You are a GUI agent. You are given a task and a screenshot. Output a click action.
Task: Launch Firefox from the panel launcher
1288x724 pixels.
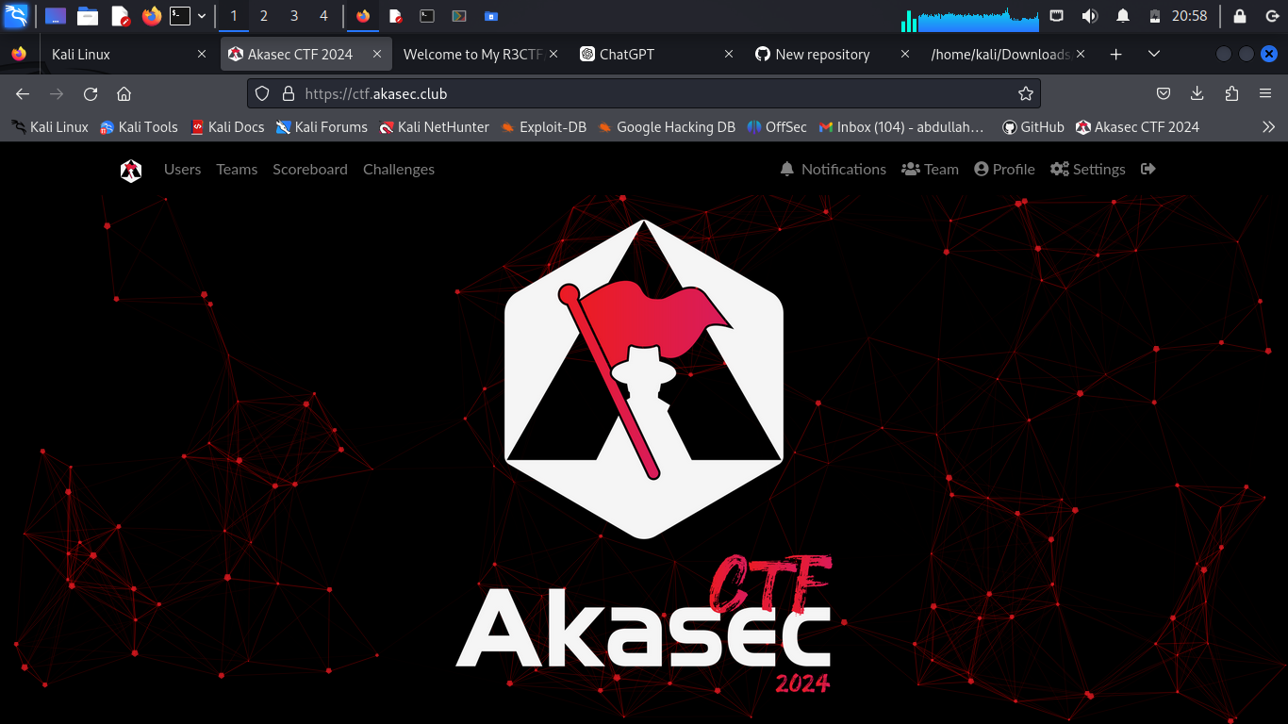pyautogui.click(x=152, y=16)
